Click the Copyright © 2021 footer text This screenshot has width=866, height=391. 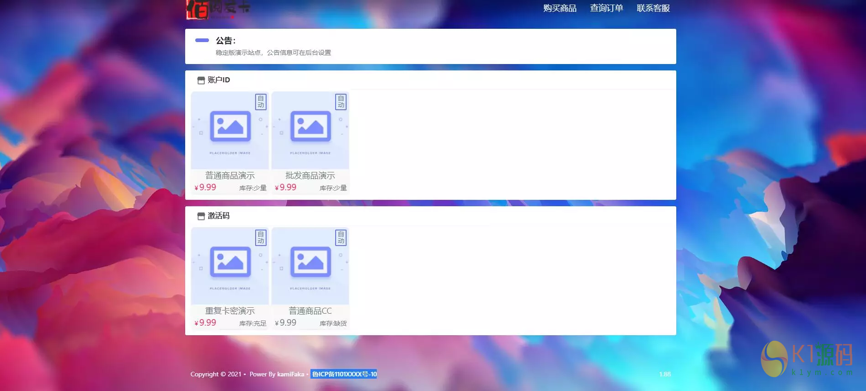pyautogui.click(x=216, y=374)
